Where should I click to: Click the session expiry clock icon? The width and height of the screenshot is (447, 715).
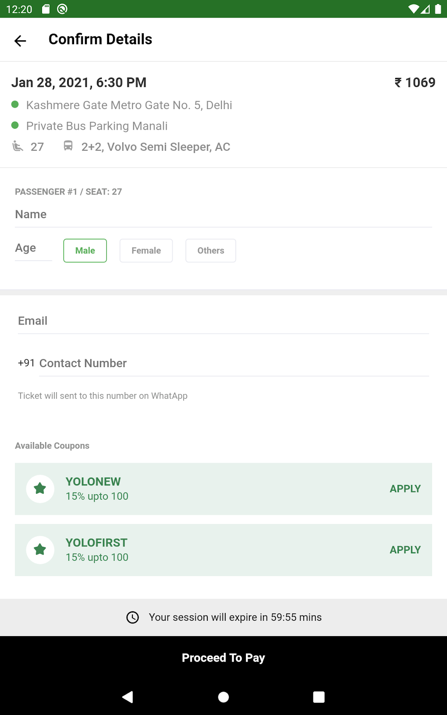pyautogui.click(x=132, y=617)
